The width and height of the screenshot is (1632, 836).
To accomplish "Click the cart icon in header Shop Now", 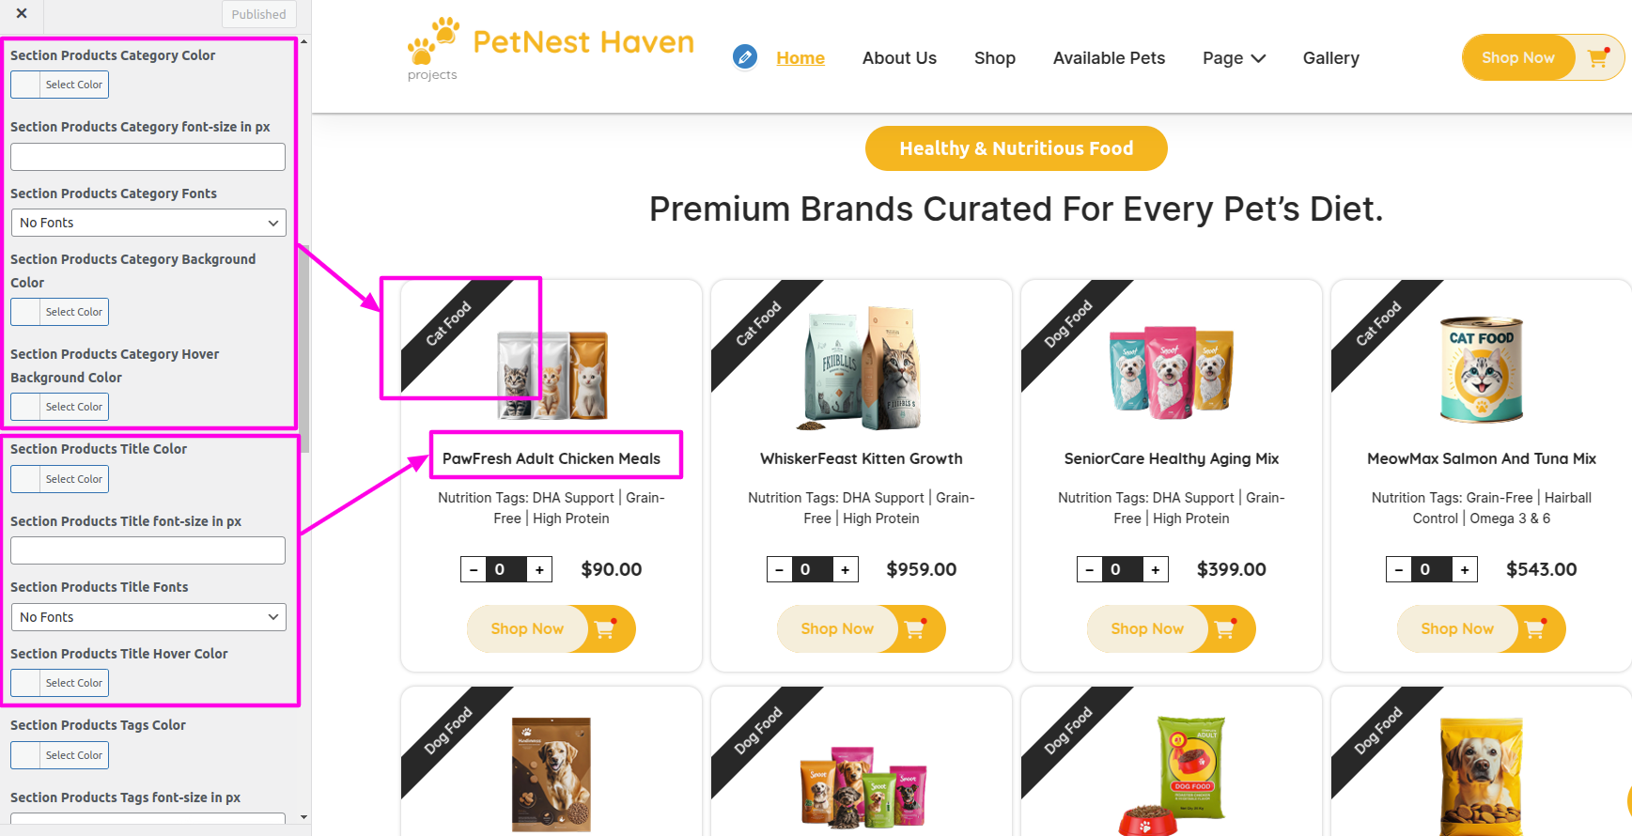I will (1598, 57).
